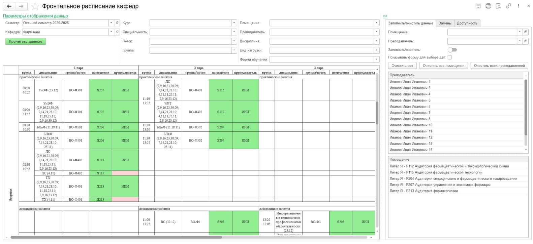Click the Очистить все помещения button
The image size is (533, 244).
click(443, 66)
